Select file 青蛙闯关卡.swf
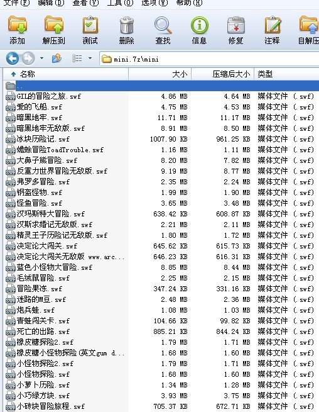The image size is (319, 412). click(x=43, y=321)
